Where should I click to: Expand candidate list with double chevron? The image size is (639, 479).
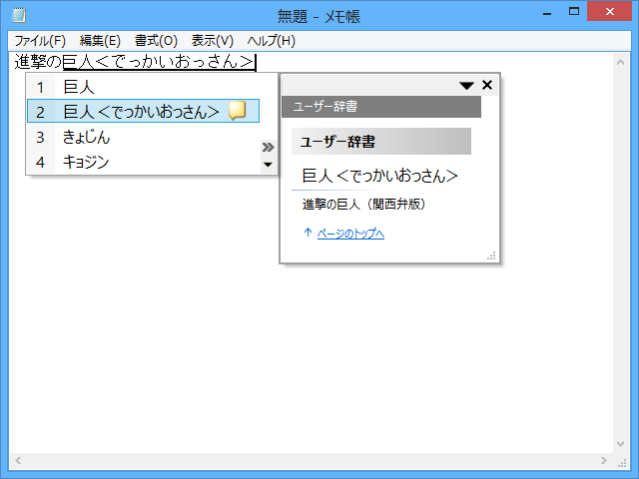268,147
